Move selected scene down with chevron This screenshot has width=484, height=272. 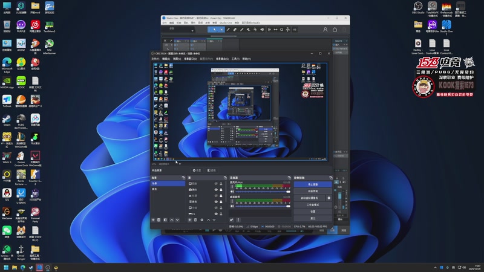[x=178, y=220]
